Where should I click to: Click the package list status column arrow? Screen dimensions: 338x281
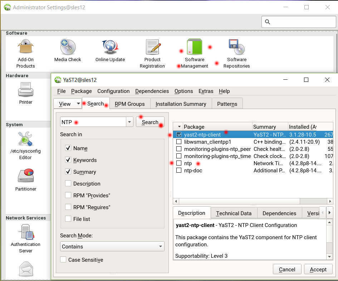(x=179, y=127)
